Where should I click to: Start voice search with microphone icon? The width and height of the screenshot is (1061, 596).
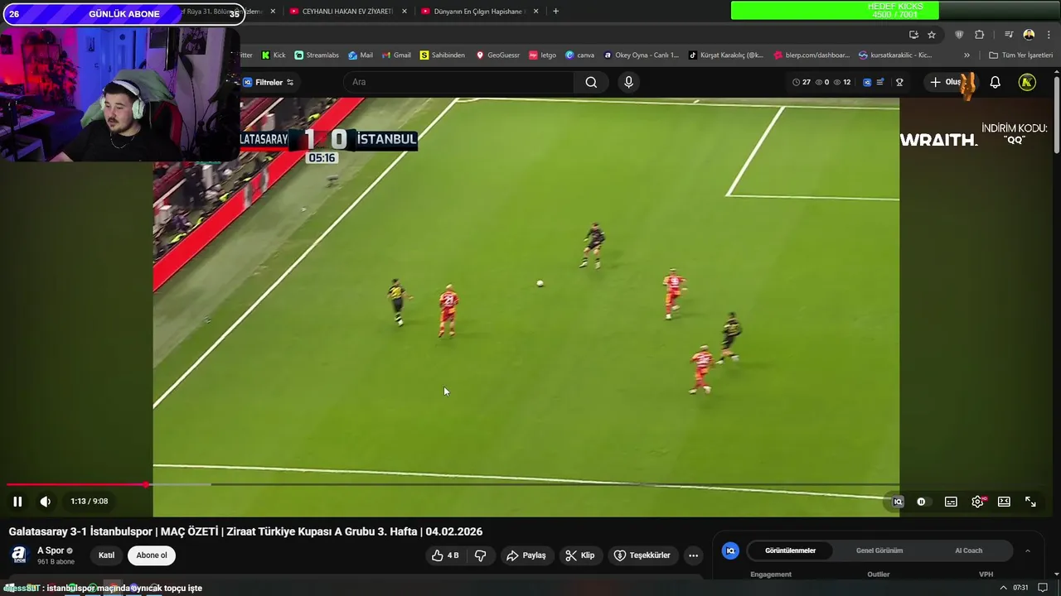(628, 82)
